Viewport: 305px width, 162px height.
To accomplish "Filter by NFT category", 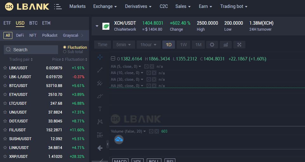I will tap(33, 35).
